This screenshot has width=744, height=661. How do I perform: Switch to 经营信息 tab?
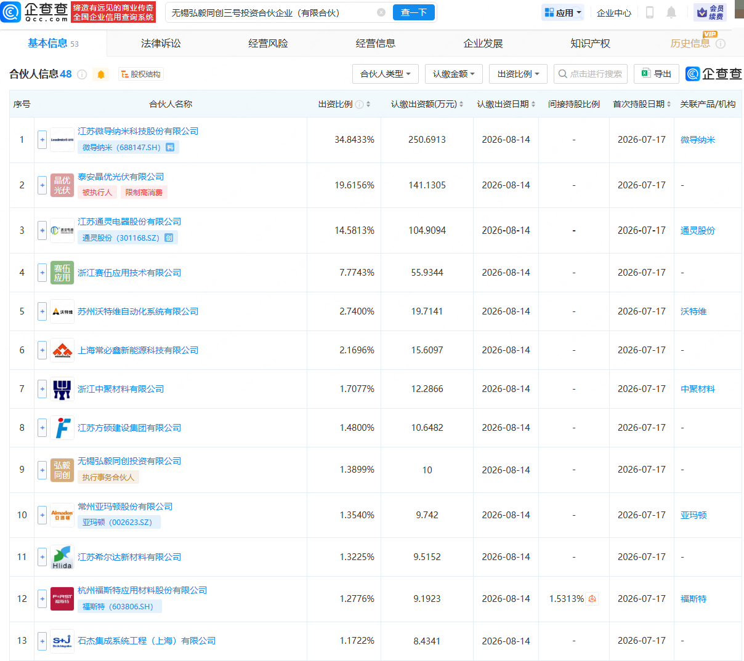coord(376,43)
